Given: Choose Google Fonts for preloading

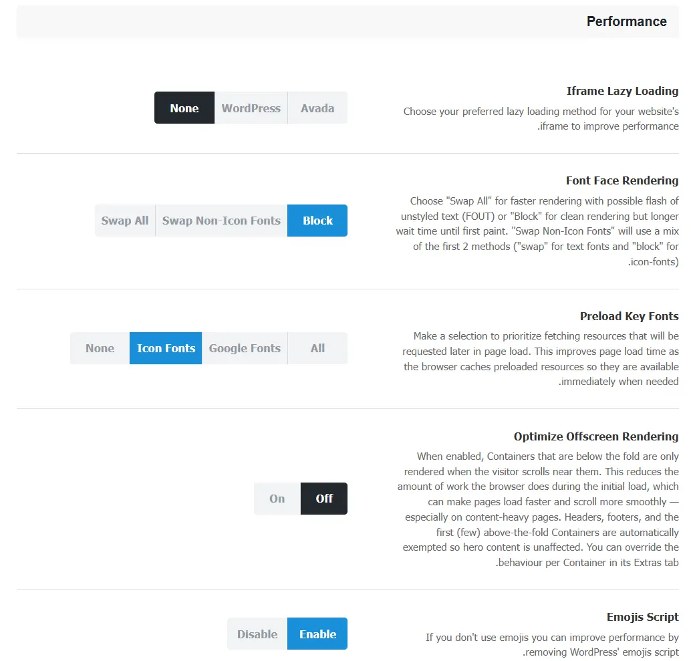Looking at the screenshot, I should [x=245, y=348].
